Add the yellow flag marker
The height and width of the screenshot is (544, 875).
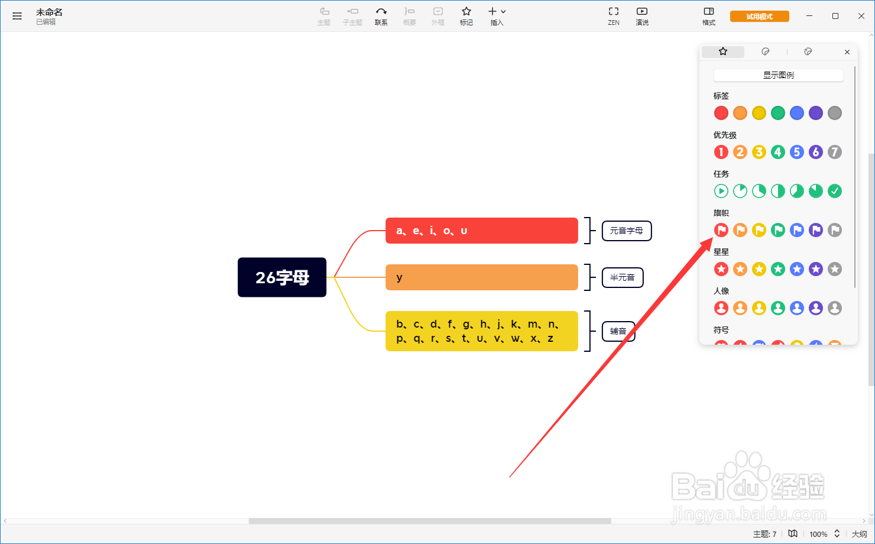759,230
